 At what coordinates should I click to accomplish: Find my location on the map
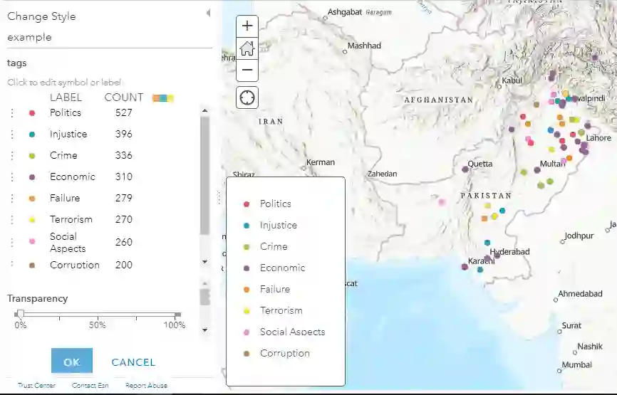tap(247, 98)
